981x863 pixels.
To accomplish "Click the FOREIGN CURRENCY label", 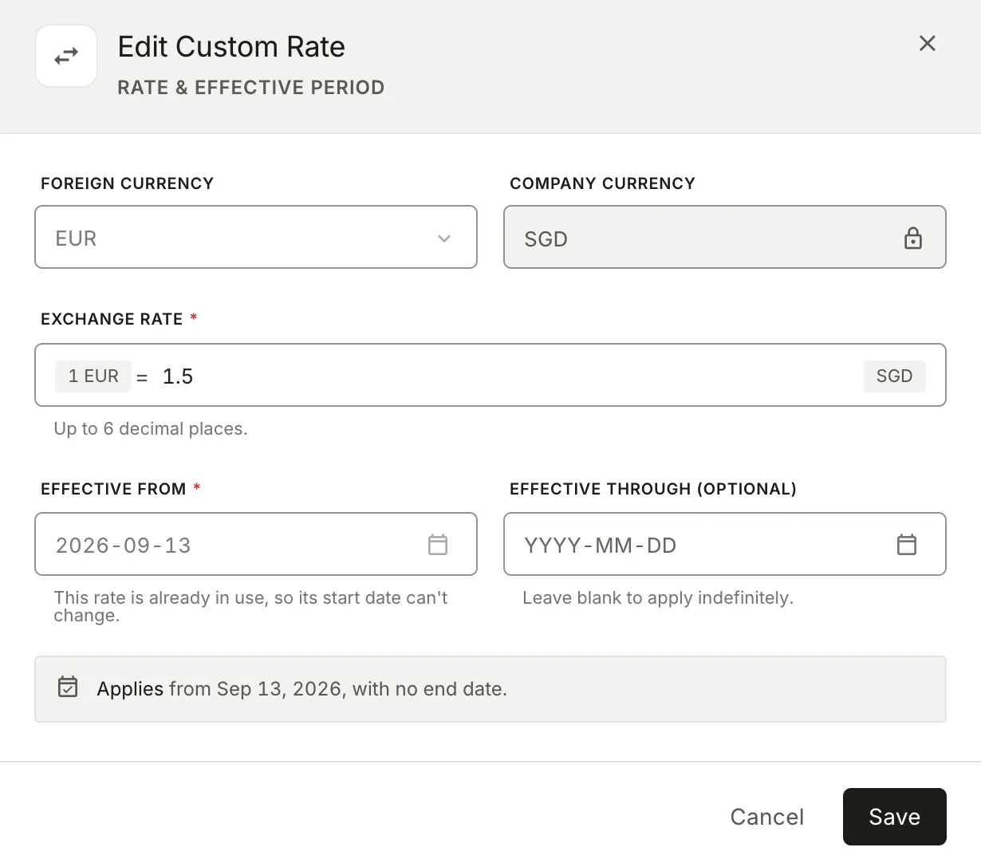I will pos(128,183).
